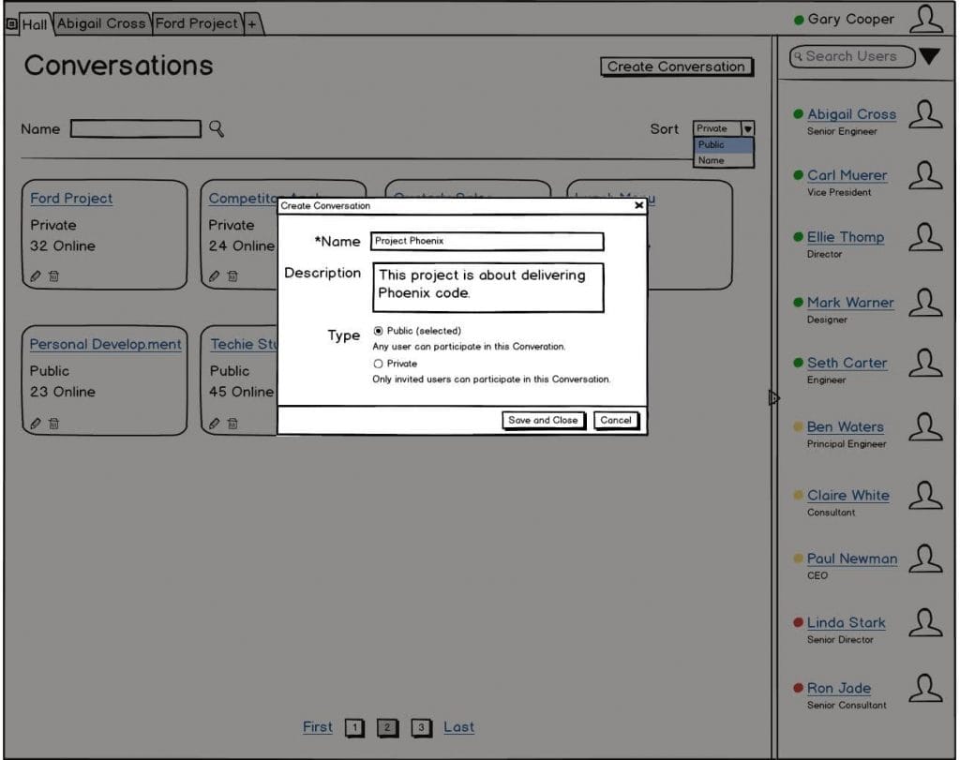Viewport: 960px width, 760px height.
Task: Open the Techie conversation link
Action: [244, 344]
